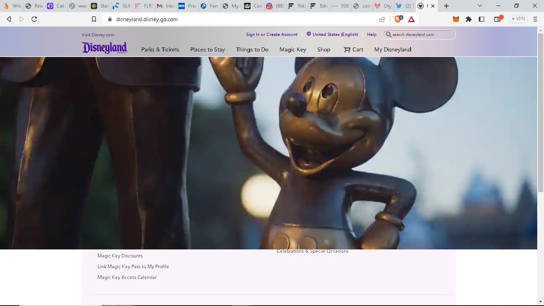Switch to the Star tab
544x306 pixels.
click(x=100, y=6)
